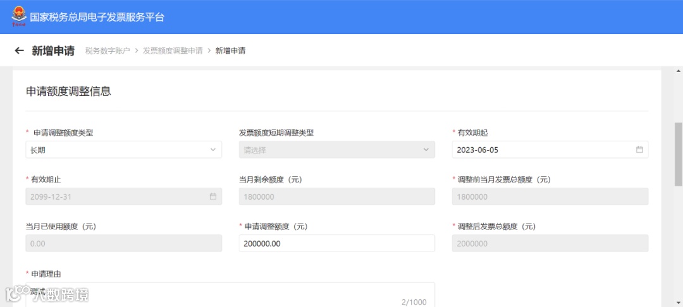Click the scrollbar down arrow
The image size is (683, 307).
678,303
